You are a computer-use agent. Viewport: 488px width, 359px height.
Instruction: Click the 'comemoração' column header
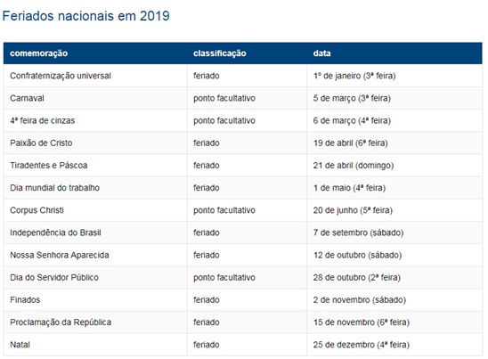(38, 53)
